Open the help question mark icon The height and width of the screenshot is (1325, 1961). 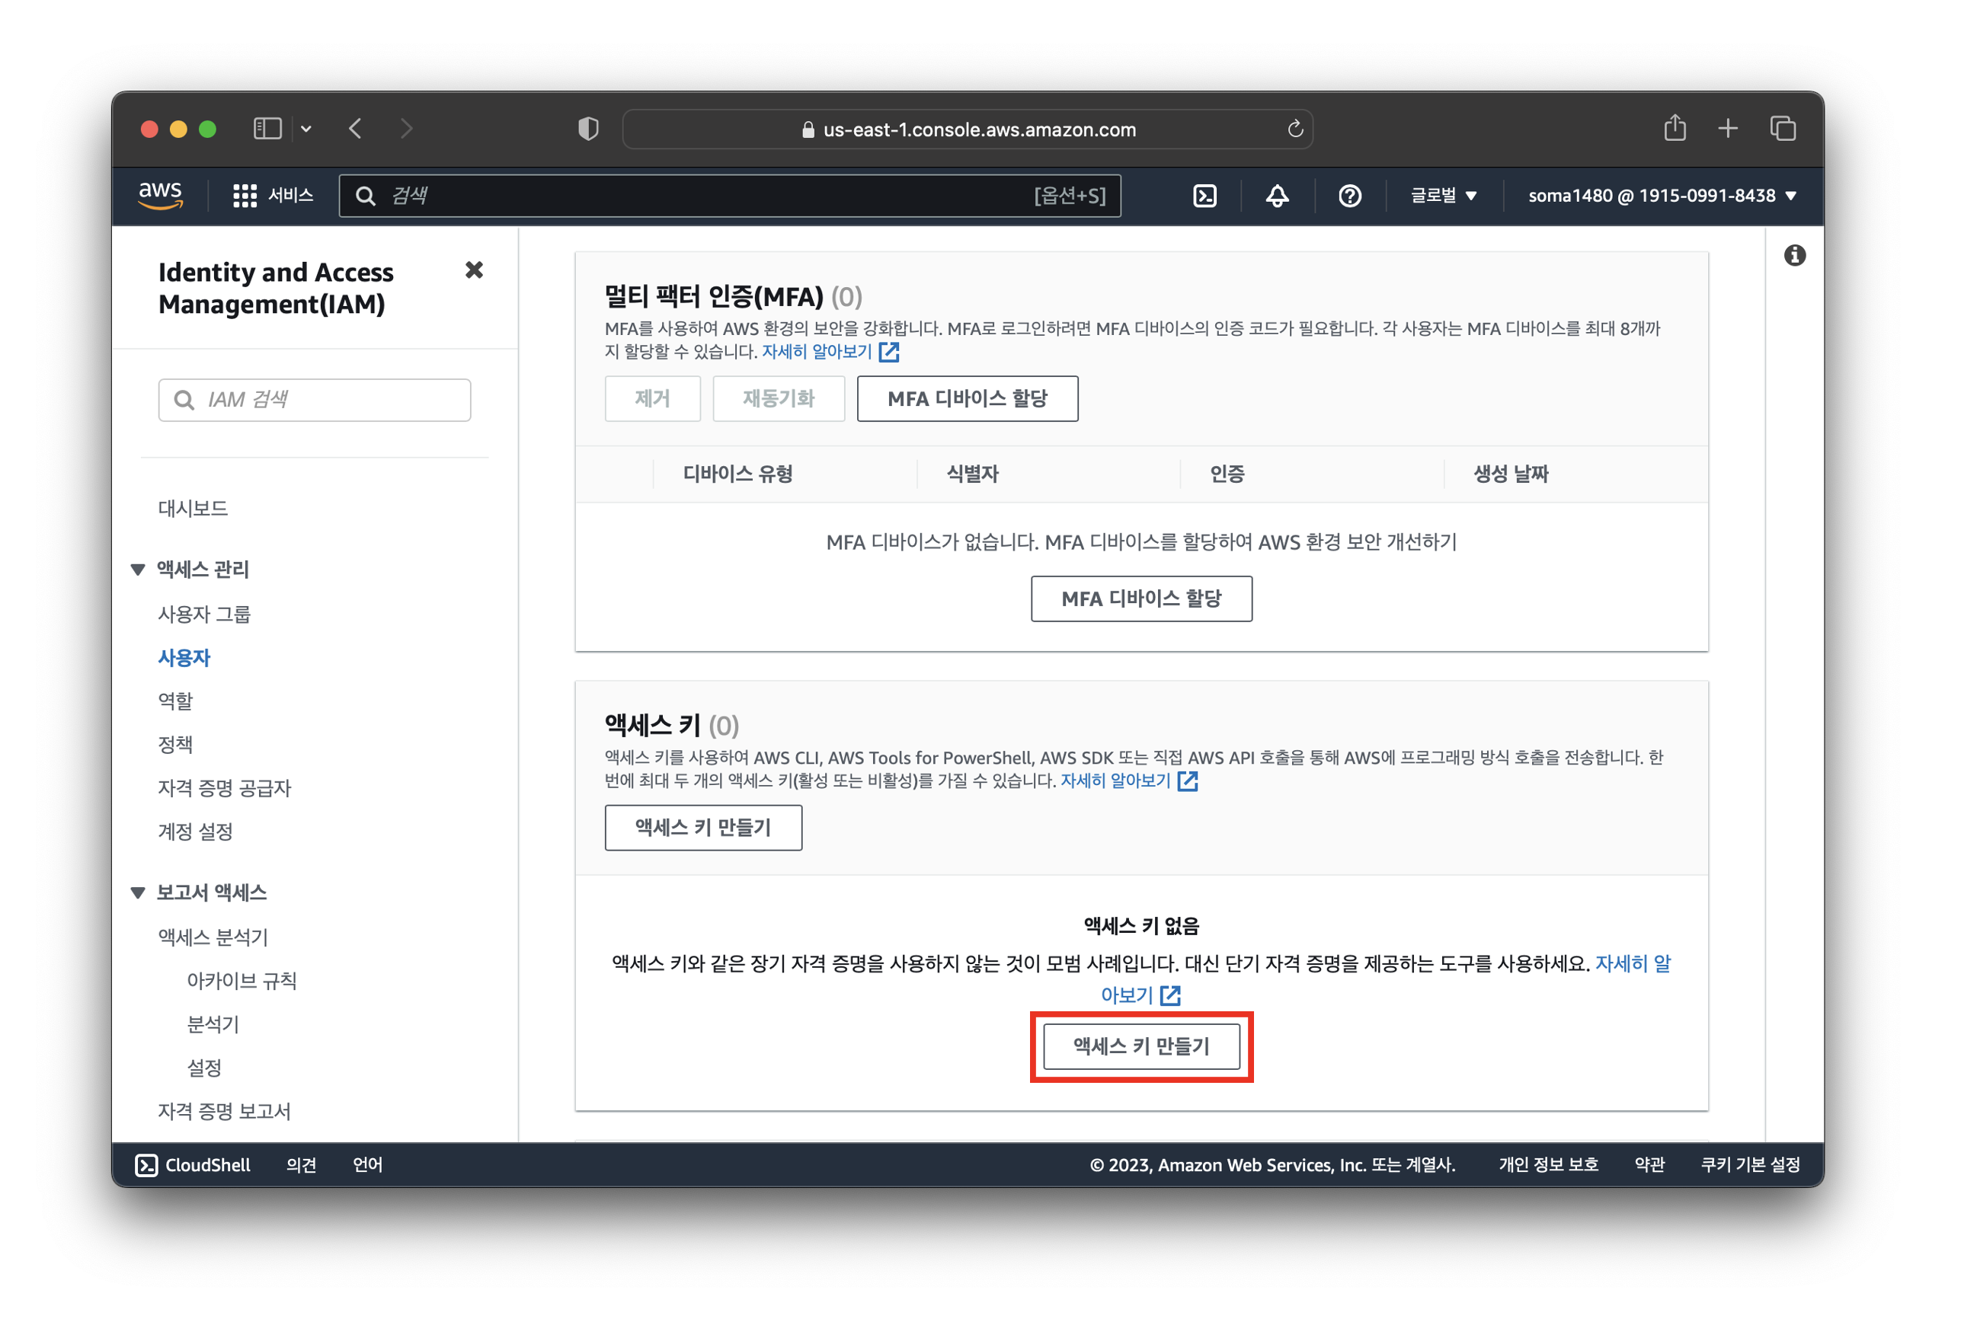1349,196
